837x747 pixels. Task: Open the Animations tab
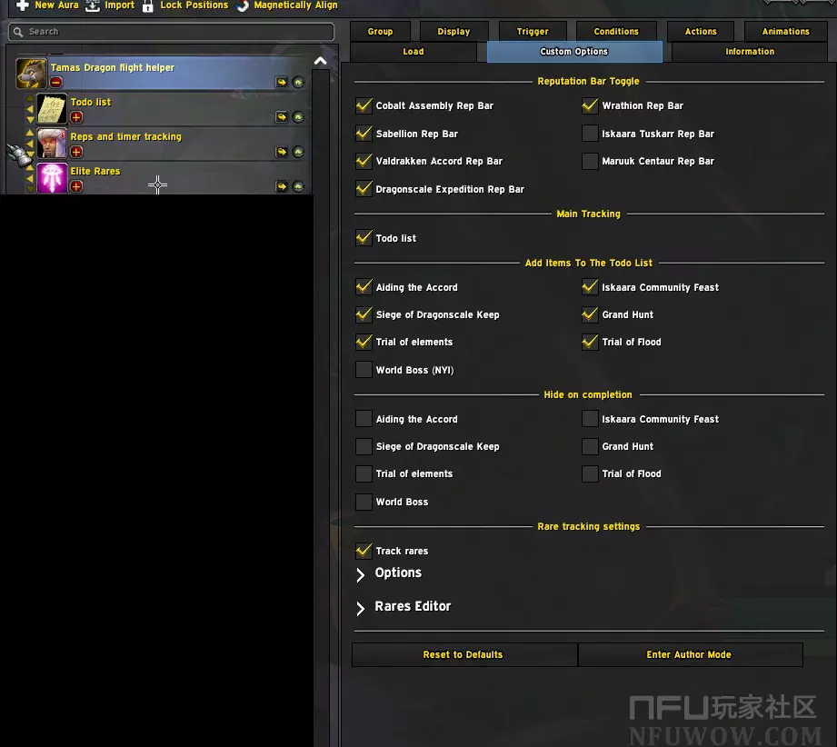click(785, 31)
